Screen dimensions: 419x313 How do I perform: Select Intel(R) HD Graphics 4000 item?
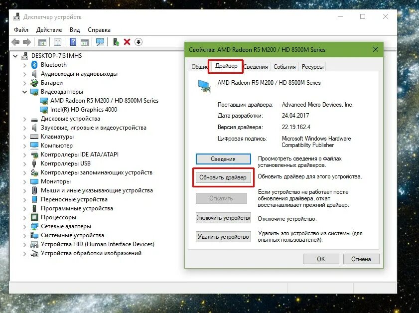pyautogui.click(x=84, y=110)
